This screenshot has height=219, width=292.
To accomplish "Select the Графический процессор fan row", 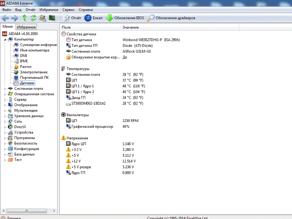I will coord(98,126).
